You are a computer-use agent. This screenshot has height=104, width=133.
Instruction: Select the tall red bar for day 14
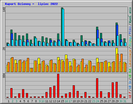click(x=58, y=86)
